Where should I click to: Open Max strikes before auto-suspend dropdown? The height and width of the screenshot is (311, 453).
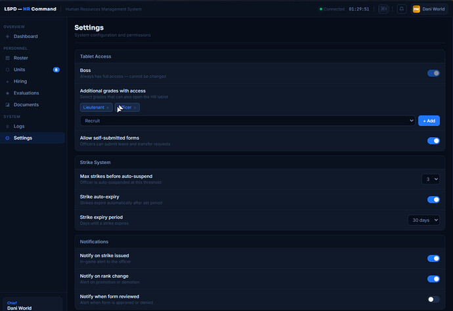coord(431,179)
